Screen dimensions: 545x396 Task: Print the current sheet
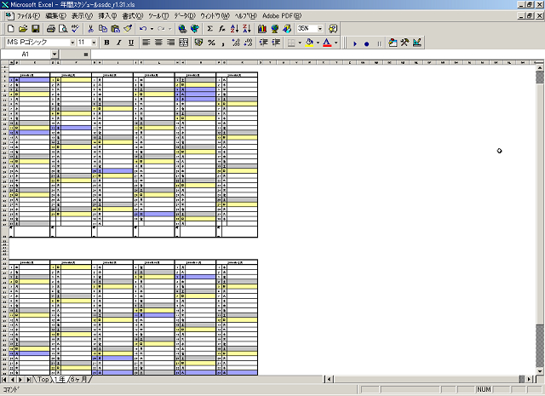pos(51,29)
